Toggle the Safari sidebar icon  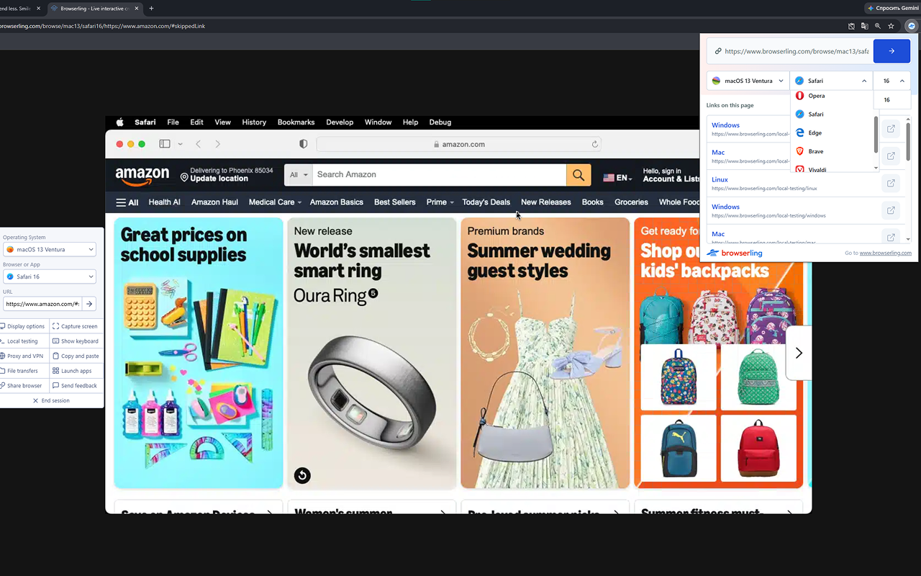165,144
